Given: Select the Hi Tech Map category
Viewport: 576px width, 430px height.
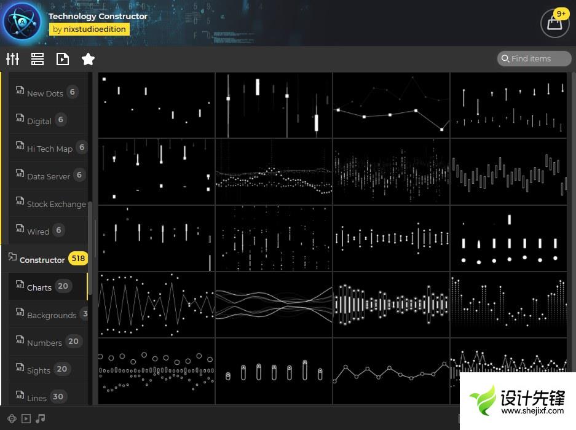Looking at the screenshot, I should click(49, 149).
